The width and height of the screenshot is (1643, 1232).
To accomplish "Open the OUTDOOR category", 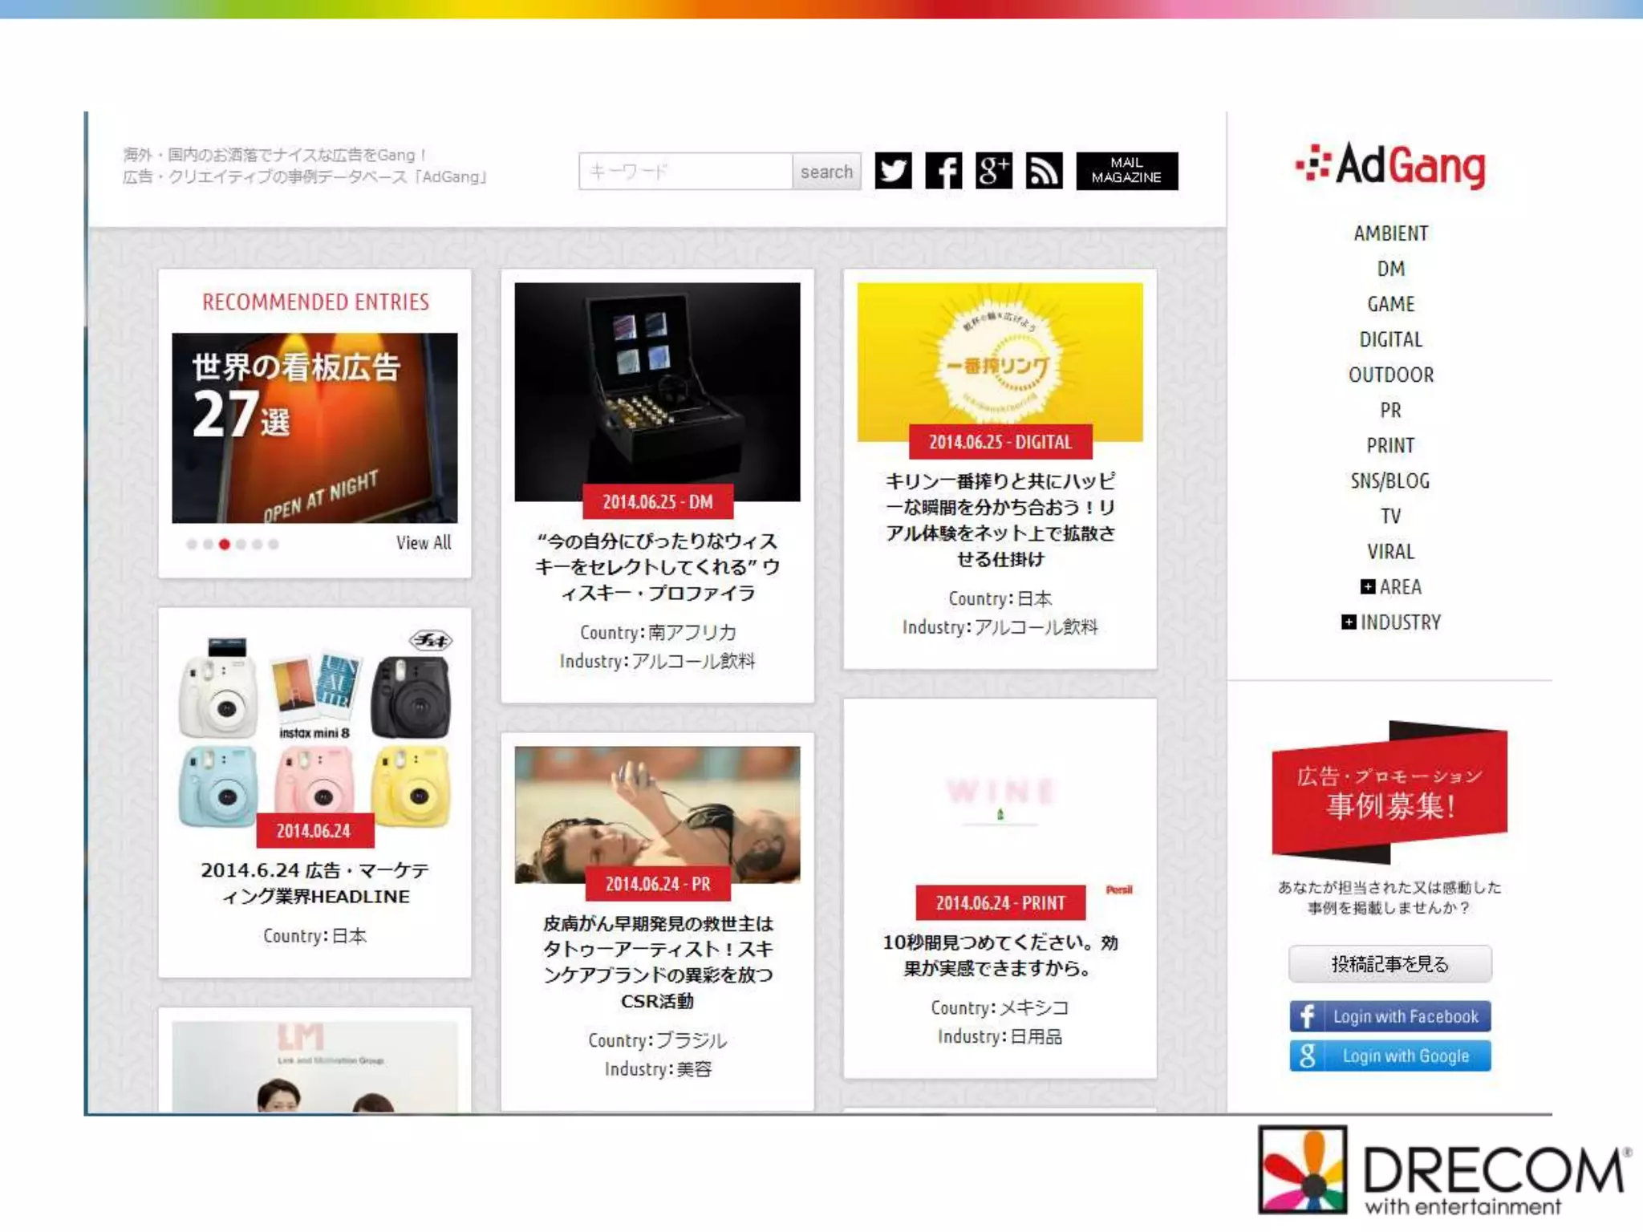I will coord(1390,375).
